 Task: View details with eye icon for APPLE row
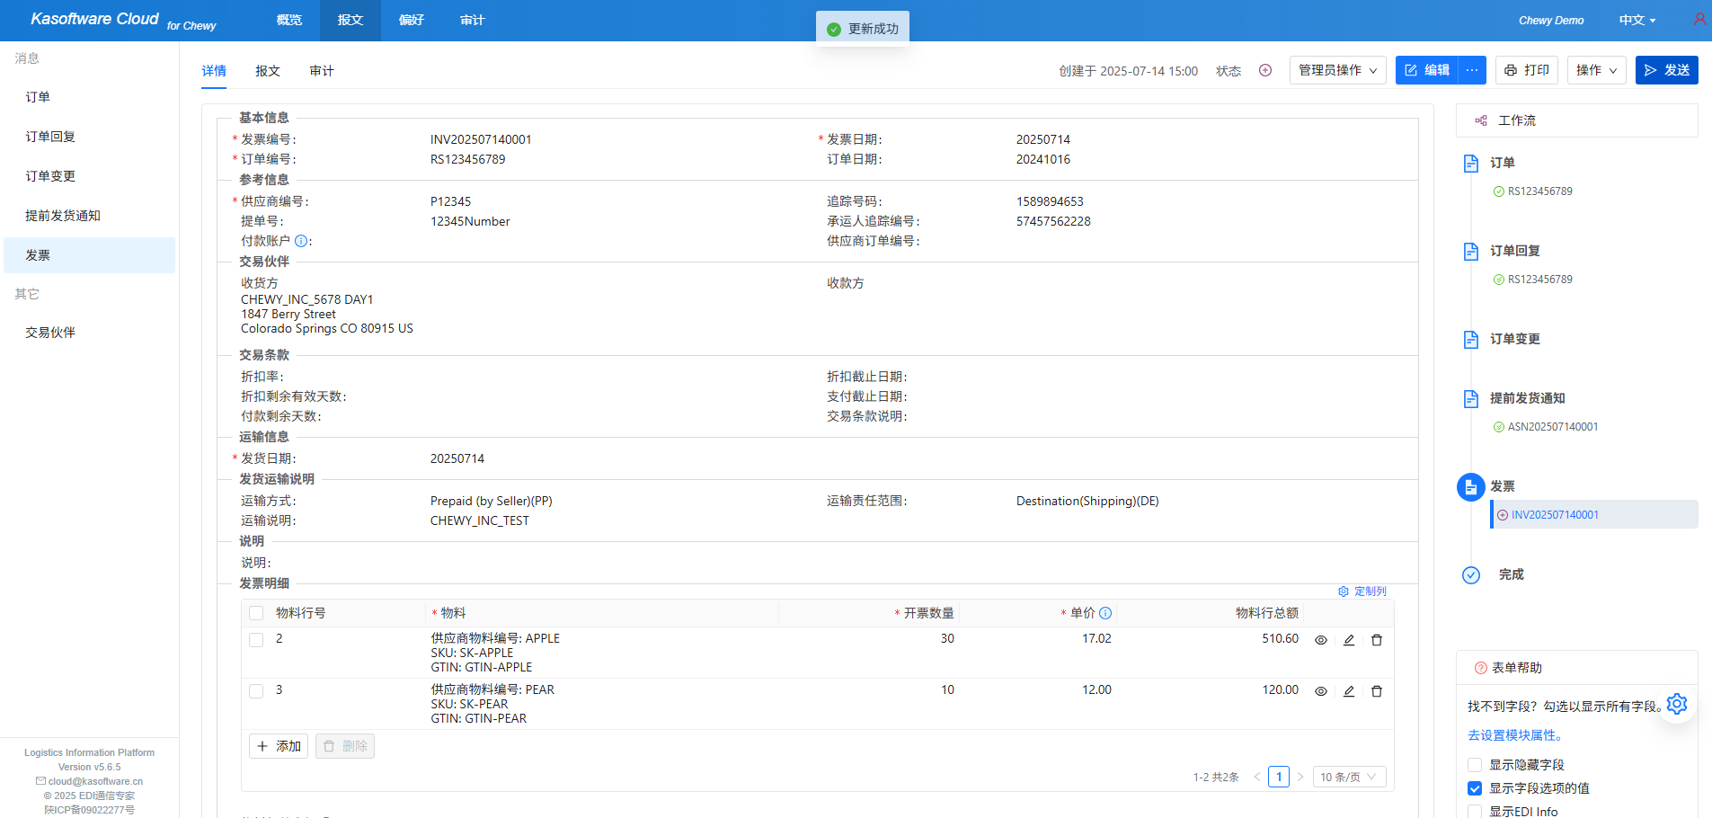pos(1320,640)
